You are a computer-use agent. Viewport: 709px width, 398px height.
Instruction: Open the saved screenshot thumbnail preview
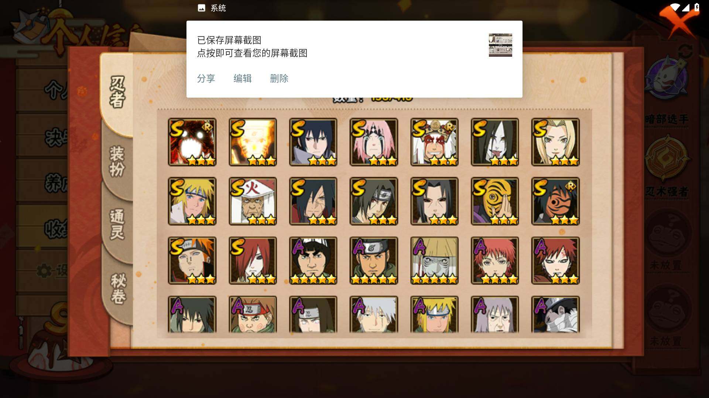(x=500, y=45)
